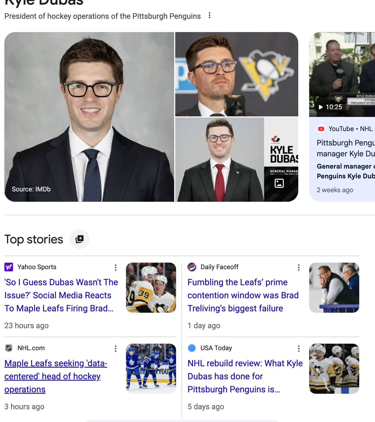Open the USA Today Penguins players thumbnail
The width and height of the screenshot is (375, 422).
pyautogui.click(x=334, y=369)
